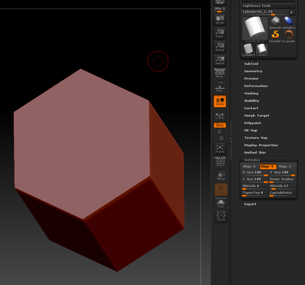Screen dimensions: 305x285
Task: Click the Scroll hand icon
Action: tap(220, 19)
